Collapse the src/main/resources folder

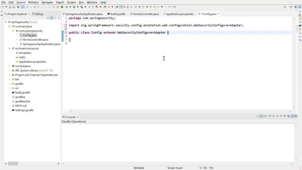tap(9, 48)
